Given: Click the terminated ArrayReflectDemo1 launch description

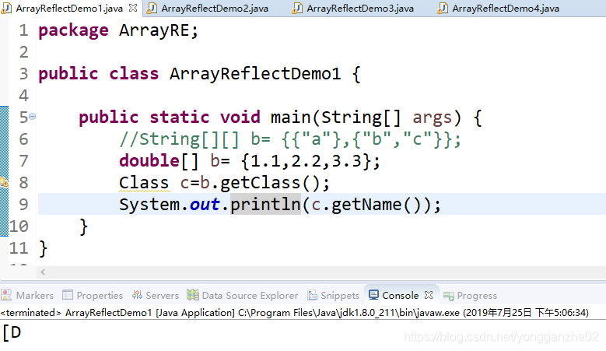Looking at the screenshot, I should tap(294, 312).
